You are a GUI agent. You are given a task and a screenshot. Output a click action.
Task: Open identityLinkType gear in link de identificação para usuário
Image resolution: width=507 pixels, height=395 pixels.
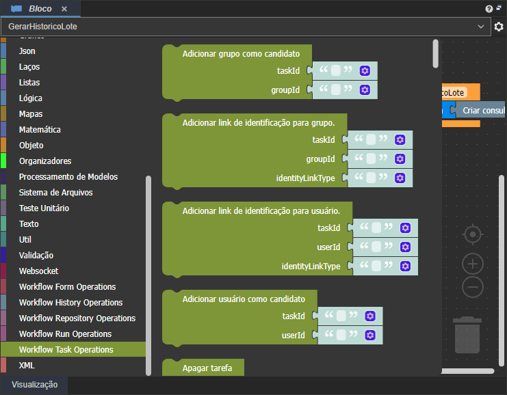tap(405, 266)
